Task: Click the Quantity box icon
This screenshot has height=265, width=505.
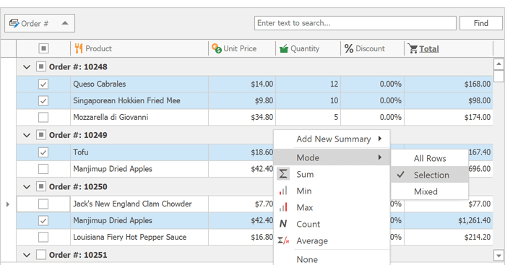Action: [x=284, y=48]
